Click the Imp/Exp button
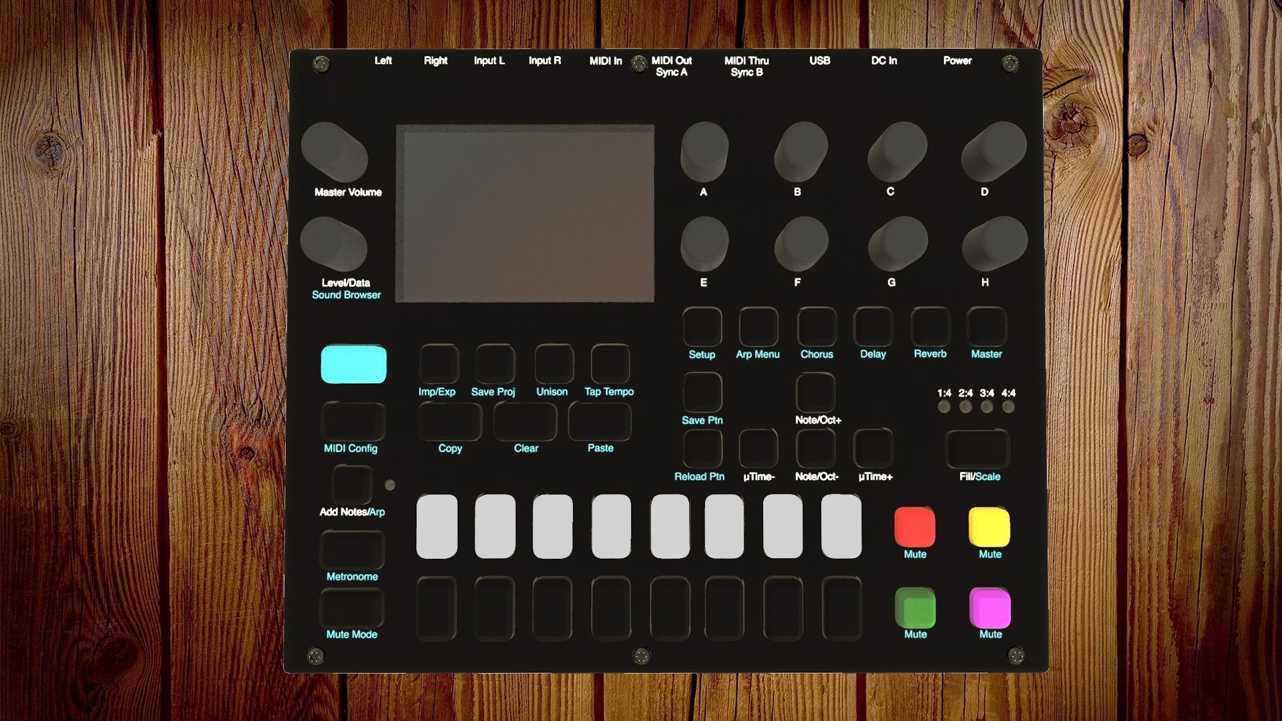Screen dimensions: 1282x721 pos(439,364)
